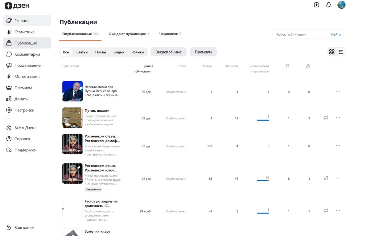Switch to grid view layout

pyautogui.click(x=332, y=52)
